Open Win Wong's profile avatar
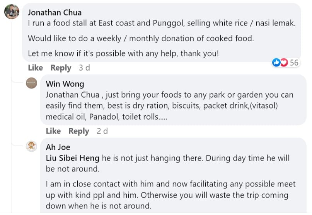 pyautogui.click(x=31, y=83)
